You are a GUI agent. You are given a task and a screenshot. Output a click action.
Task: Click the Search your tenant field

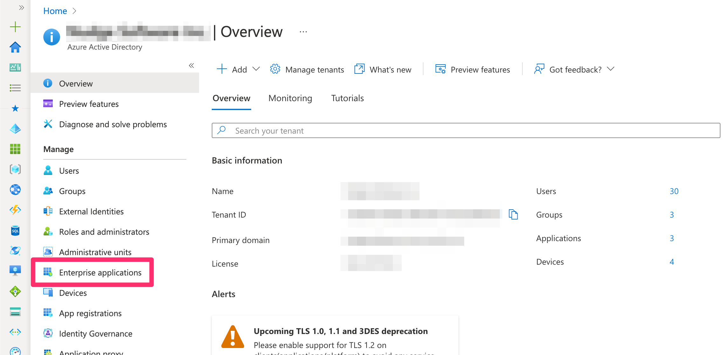click(x=466, y=131)
